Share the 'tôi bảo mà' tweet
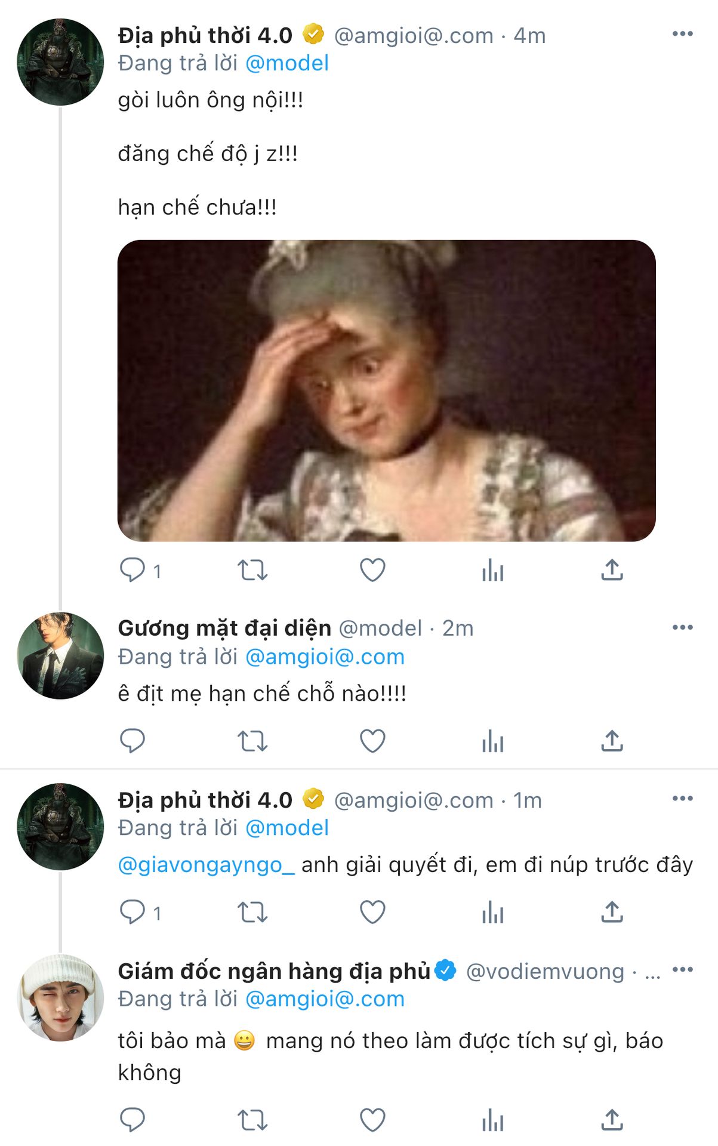Screen dimensions: 718x1146 612,1120
